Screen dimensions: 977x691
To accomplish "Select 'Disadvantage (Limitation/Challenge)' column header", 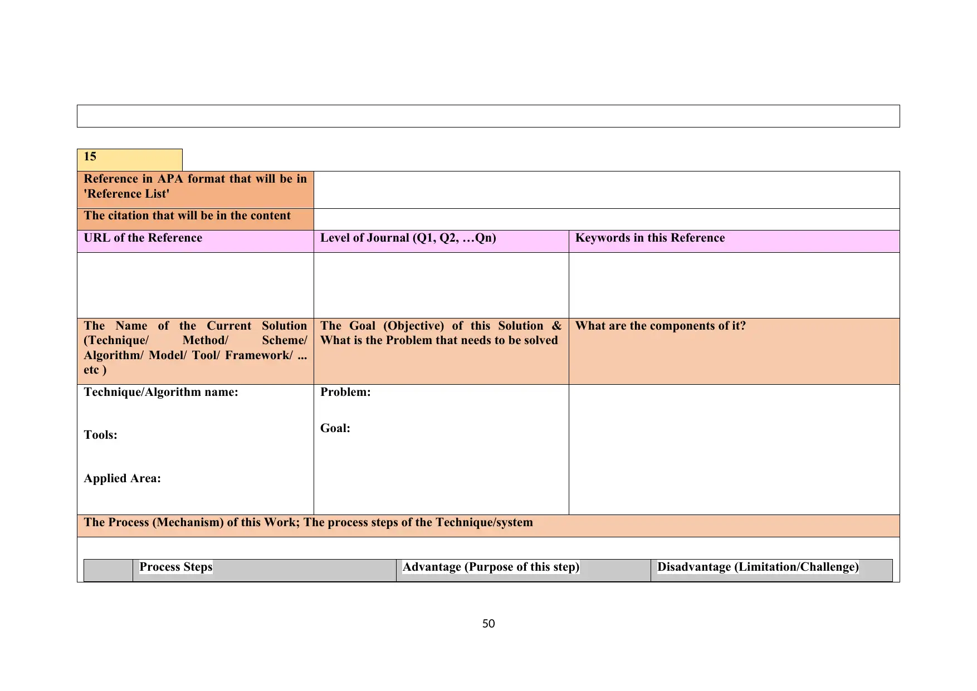I will (x=771, y=570).
